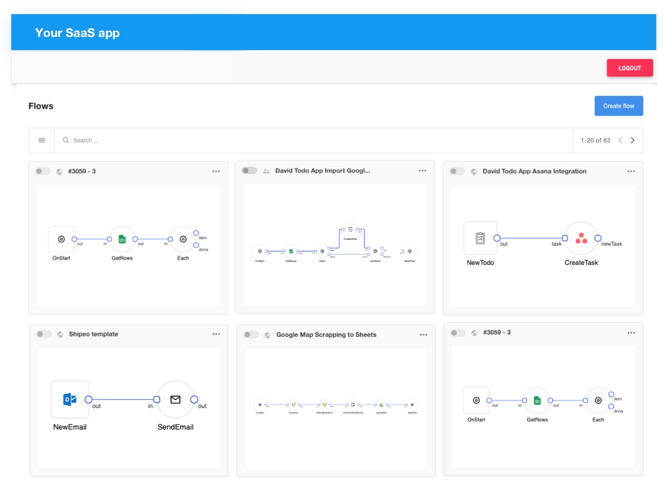Switch on Google Map Scrapping to Sheets flow

[x=251, y=335]
